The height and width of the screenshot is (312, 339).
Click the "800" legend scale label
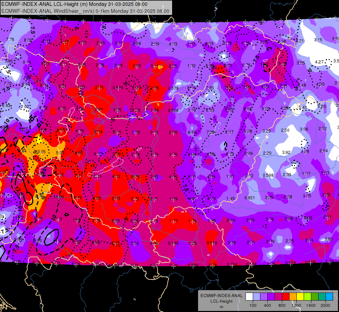282,305
